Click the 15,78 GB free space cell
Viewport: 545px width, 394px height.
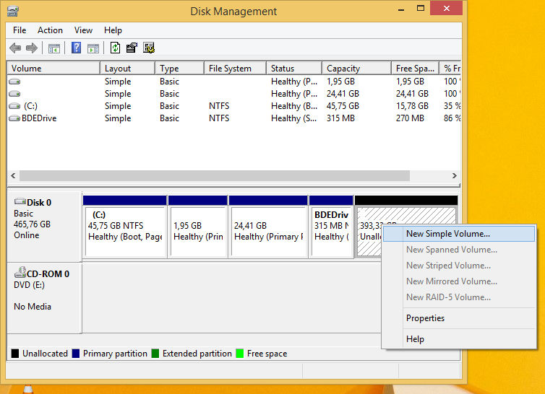(x=412, y=106)
